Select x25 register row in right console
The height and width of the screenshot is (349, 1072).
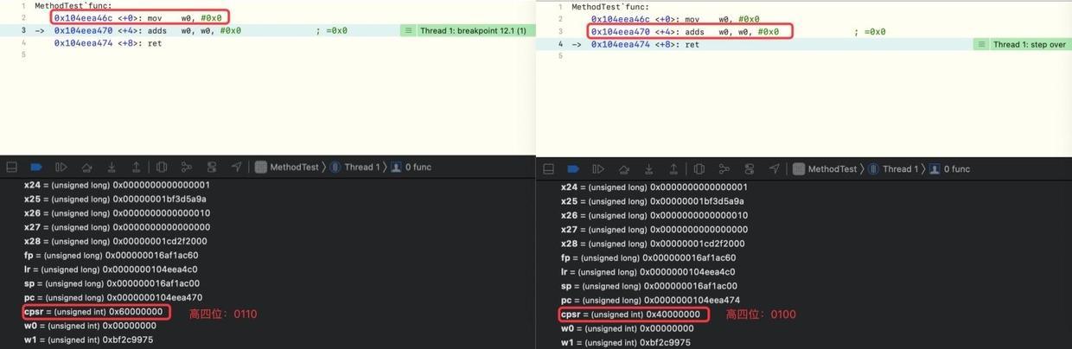(x=653, y=201)
